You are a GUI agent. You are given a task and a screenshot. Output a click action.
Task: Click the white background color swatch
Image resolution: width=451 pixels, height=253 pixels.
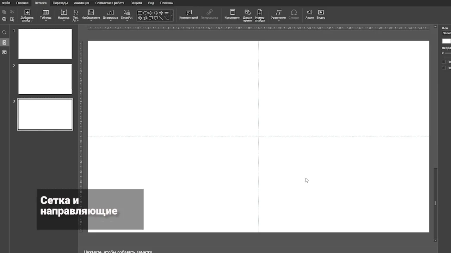[x=446, y=41]
